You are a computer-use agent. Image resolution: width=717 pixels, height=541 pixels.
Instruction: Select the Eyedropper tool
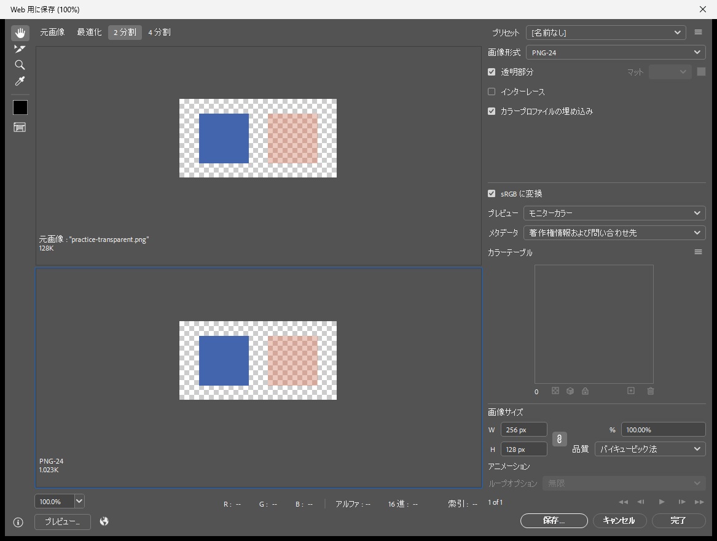click(20, 81)
